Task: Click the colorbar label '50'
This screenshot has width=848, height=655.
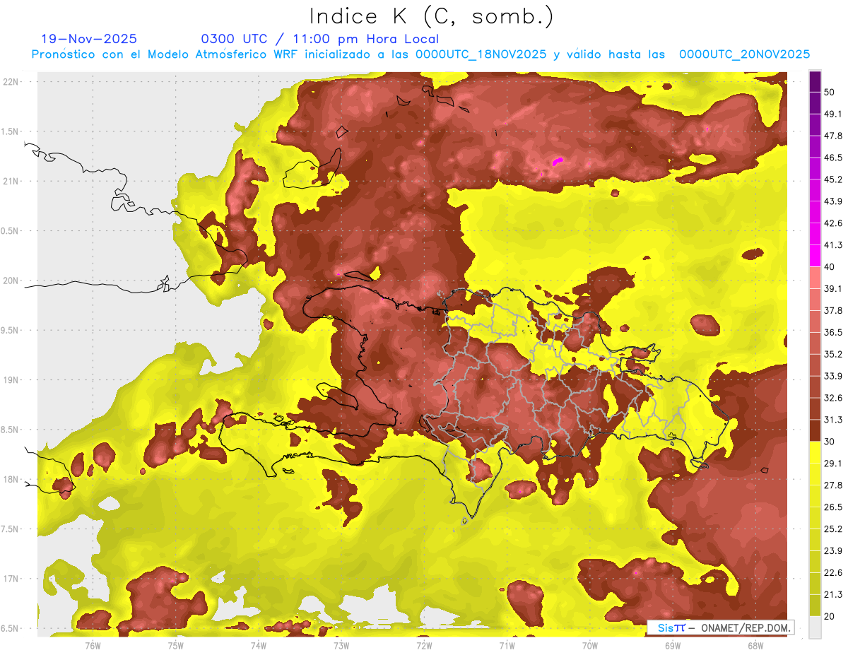Action: (x=830, y=92)
